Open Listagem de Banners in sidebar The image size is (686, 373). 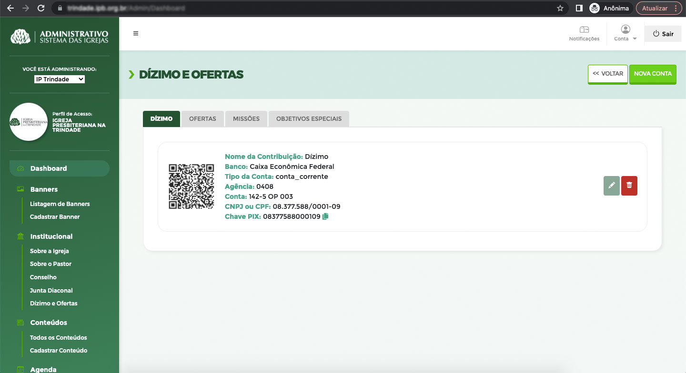point(60,204)
